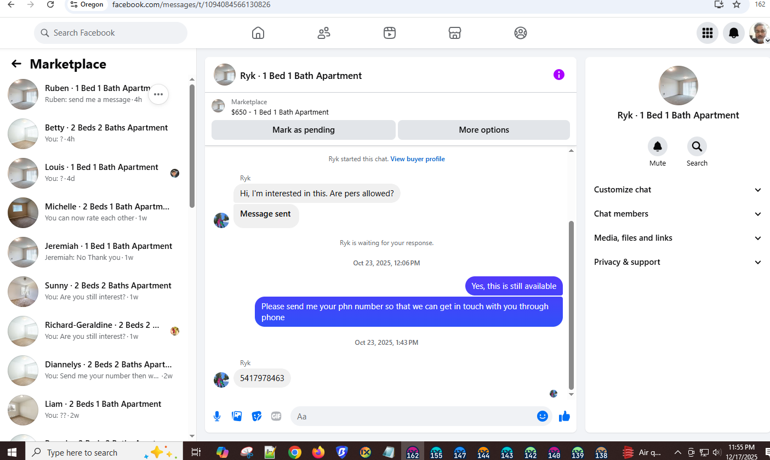Viewport: 770px width, 460px height.
Task: Go back with the browser back arrow
Action: click(x=11, y=4)
